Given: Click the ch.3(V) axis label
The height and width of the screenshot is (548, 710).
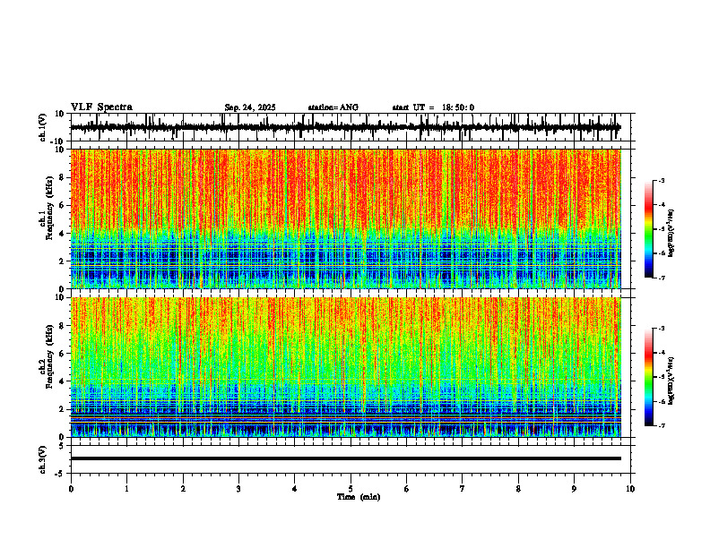Looking at the screenshot, I should click(43, 459).
